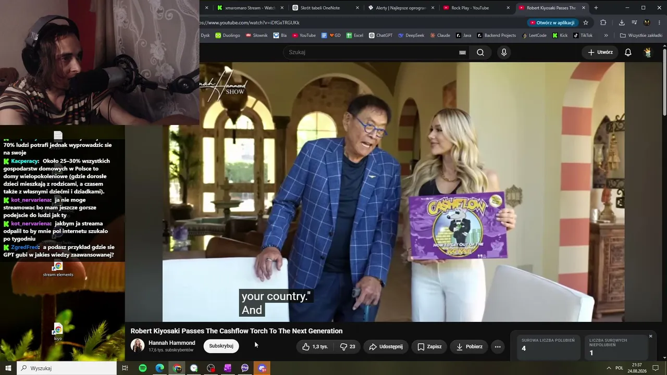Close the Skrót tabeli OneNote tab
This screenshot has width=667, height=375.
[357, 8]
